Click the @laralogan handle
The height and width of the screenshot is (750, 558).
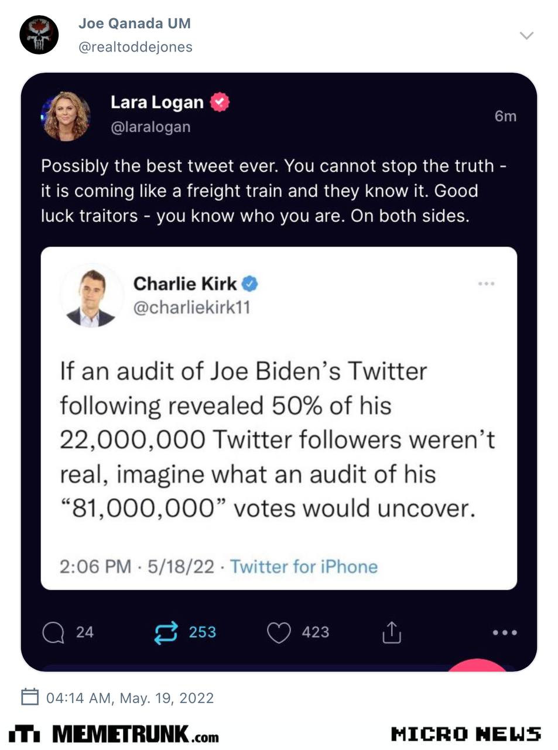(150, 127)
